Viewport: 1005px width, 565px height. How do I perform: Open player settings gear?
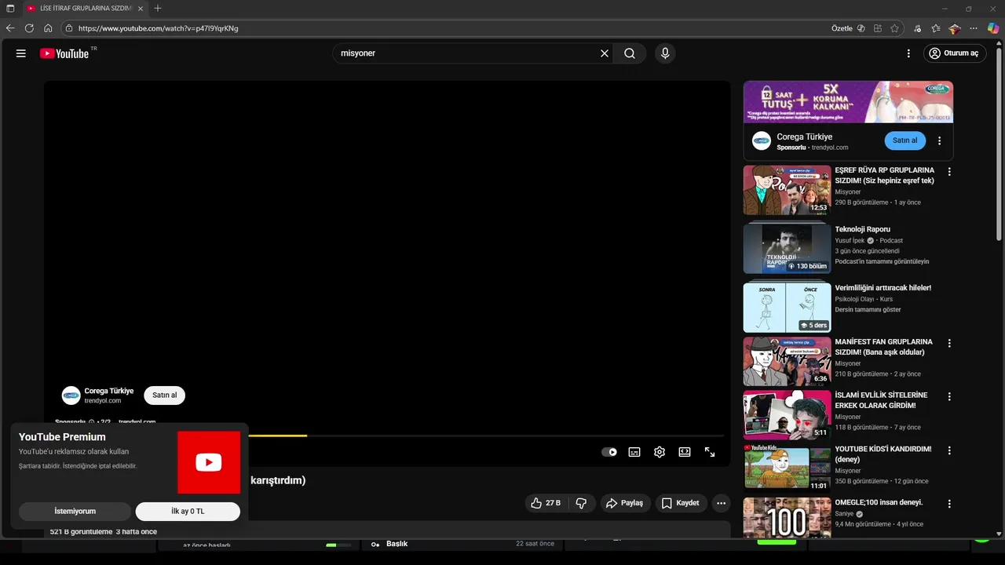pyautogui.click(x=660, y=452)
